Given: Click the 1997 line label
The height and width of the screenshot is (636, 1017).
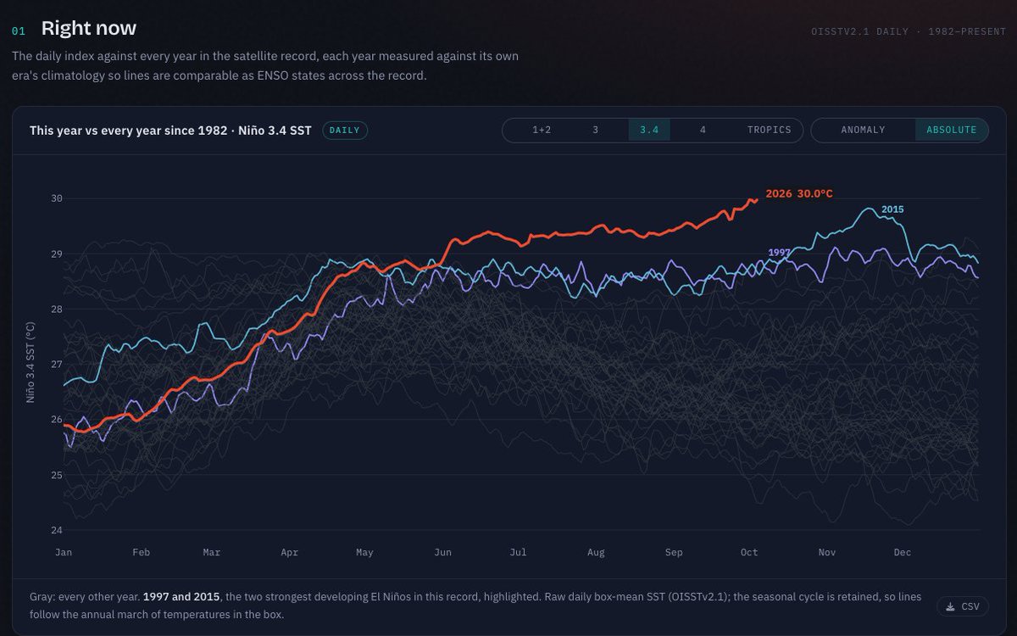Looking at the screenshot, I should click(780, 253).
